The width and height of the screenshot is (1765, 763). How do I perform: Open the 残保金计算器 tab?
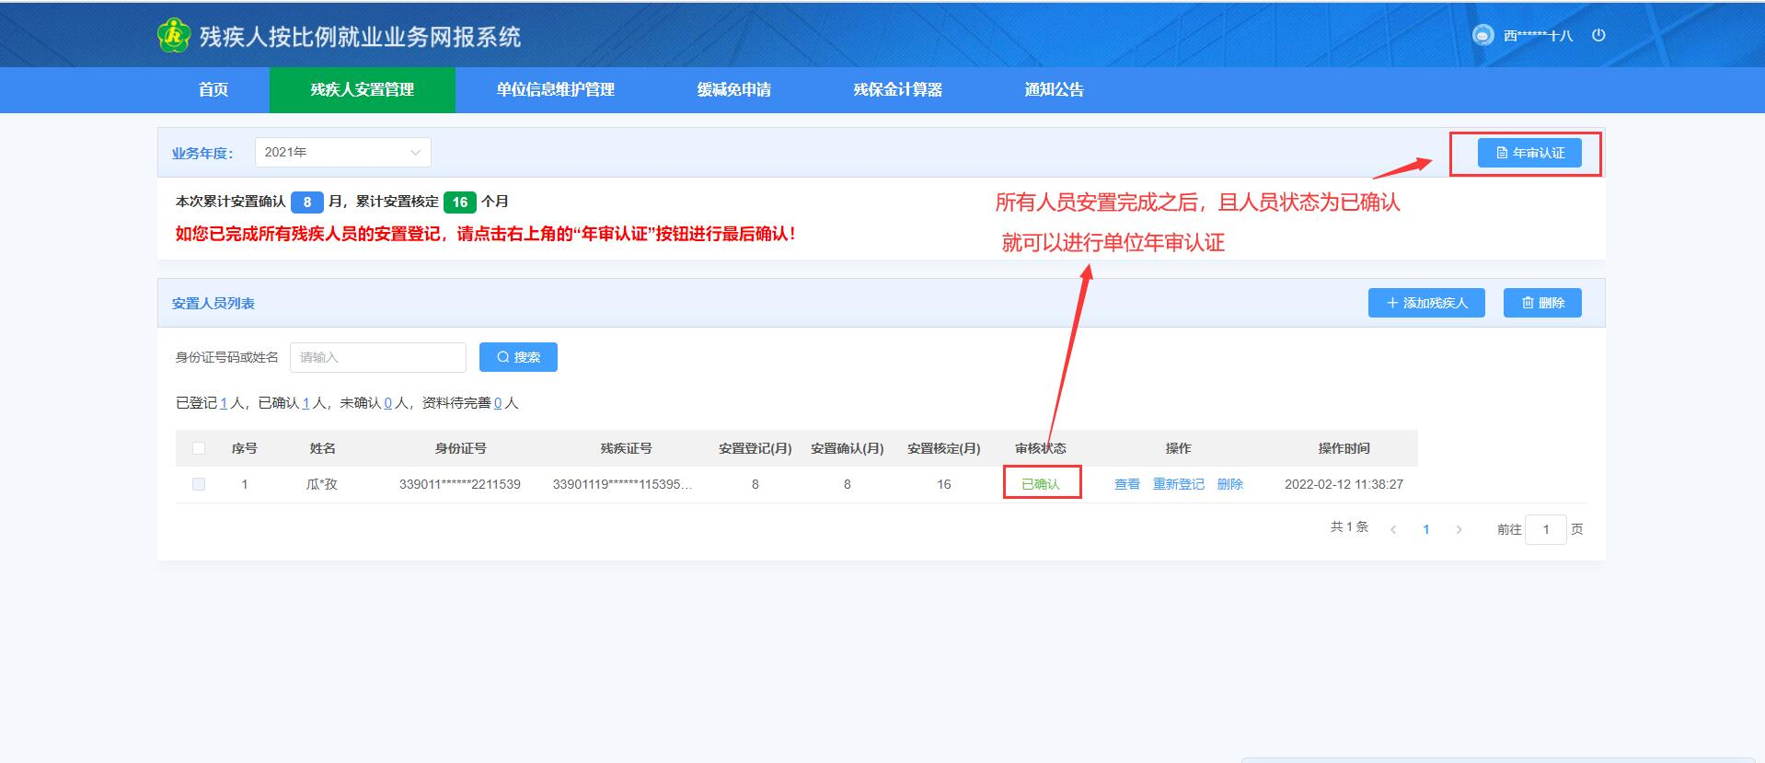pyautogui.click(x=897, y=89)
